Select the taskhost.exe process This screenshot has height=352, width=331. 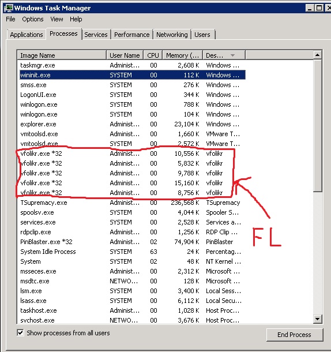click(x=131, y=310)
